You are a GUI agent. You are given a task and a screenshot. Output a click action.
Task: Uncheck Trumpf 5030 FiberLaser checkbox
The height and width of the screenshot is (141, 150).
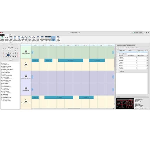pos(2,79)
